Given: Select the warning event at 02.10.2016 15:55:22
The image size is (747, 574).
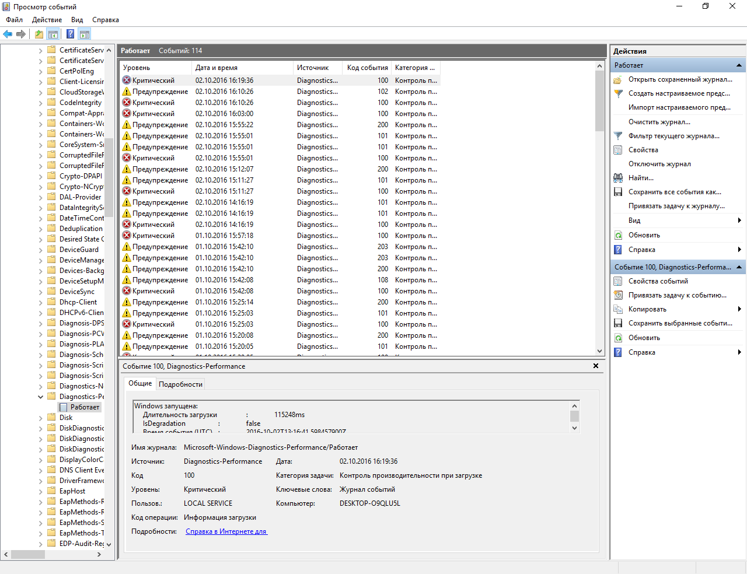Looking at the screenshot, I should point(280,125).
